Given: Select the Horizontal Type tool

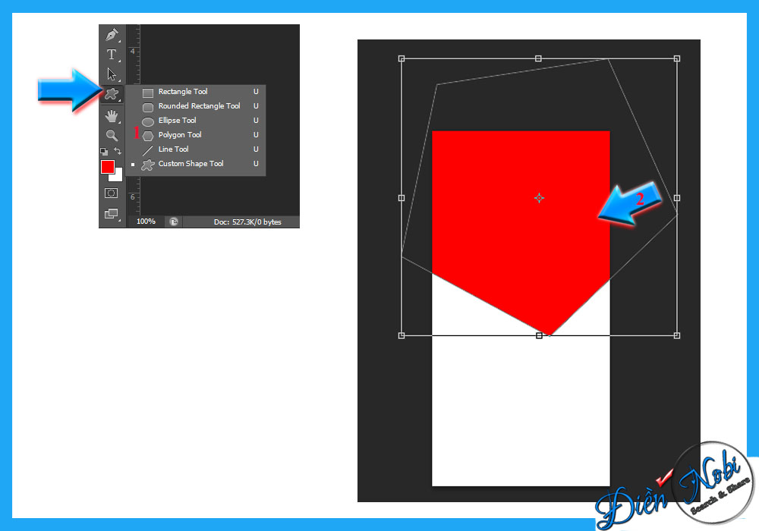Looking at the screenshot, I should [112, 54].
